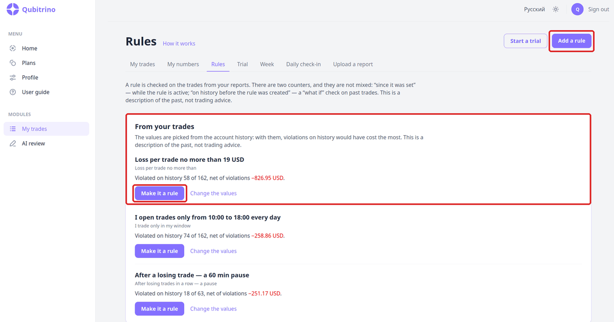Click Sign out
Viewport: 614px width, 322px height.
599,9
